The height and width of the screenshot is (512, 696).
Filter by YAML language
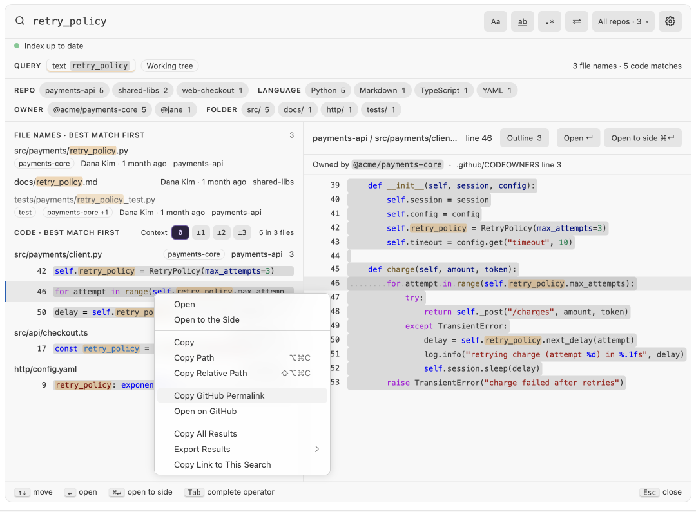click(x=497, y=90)
